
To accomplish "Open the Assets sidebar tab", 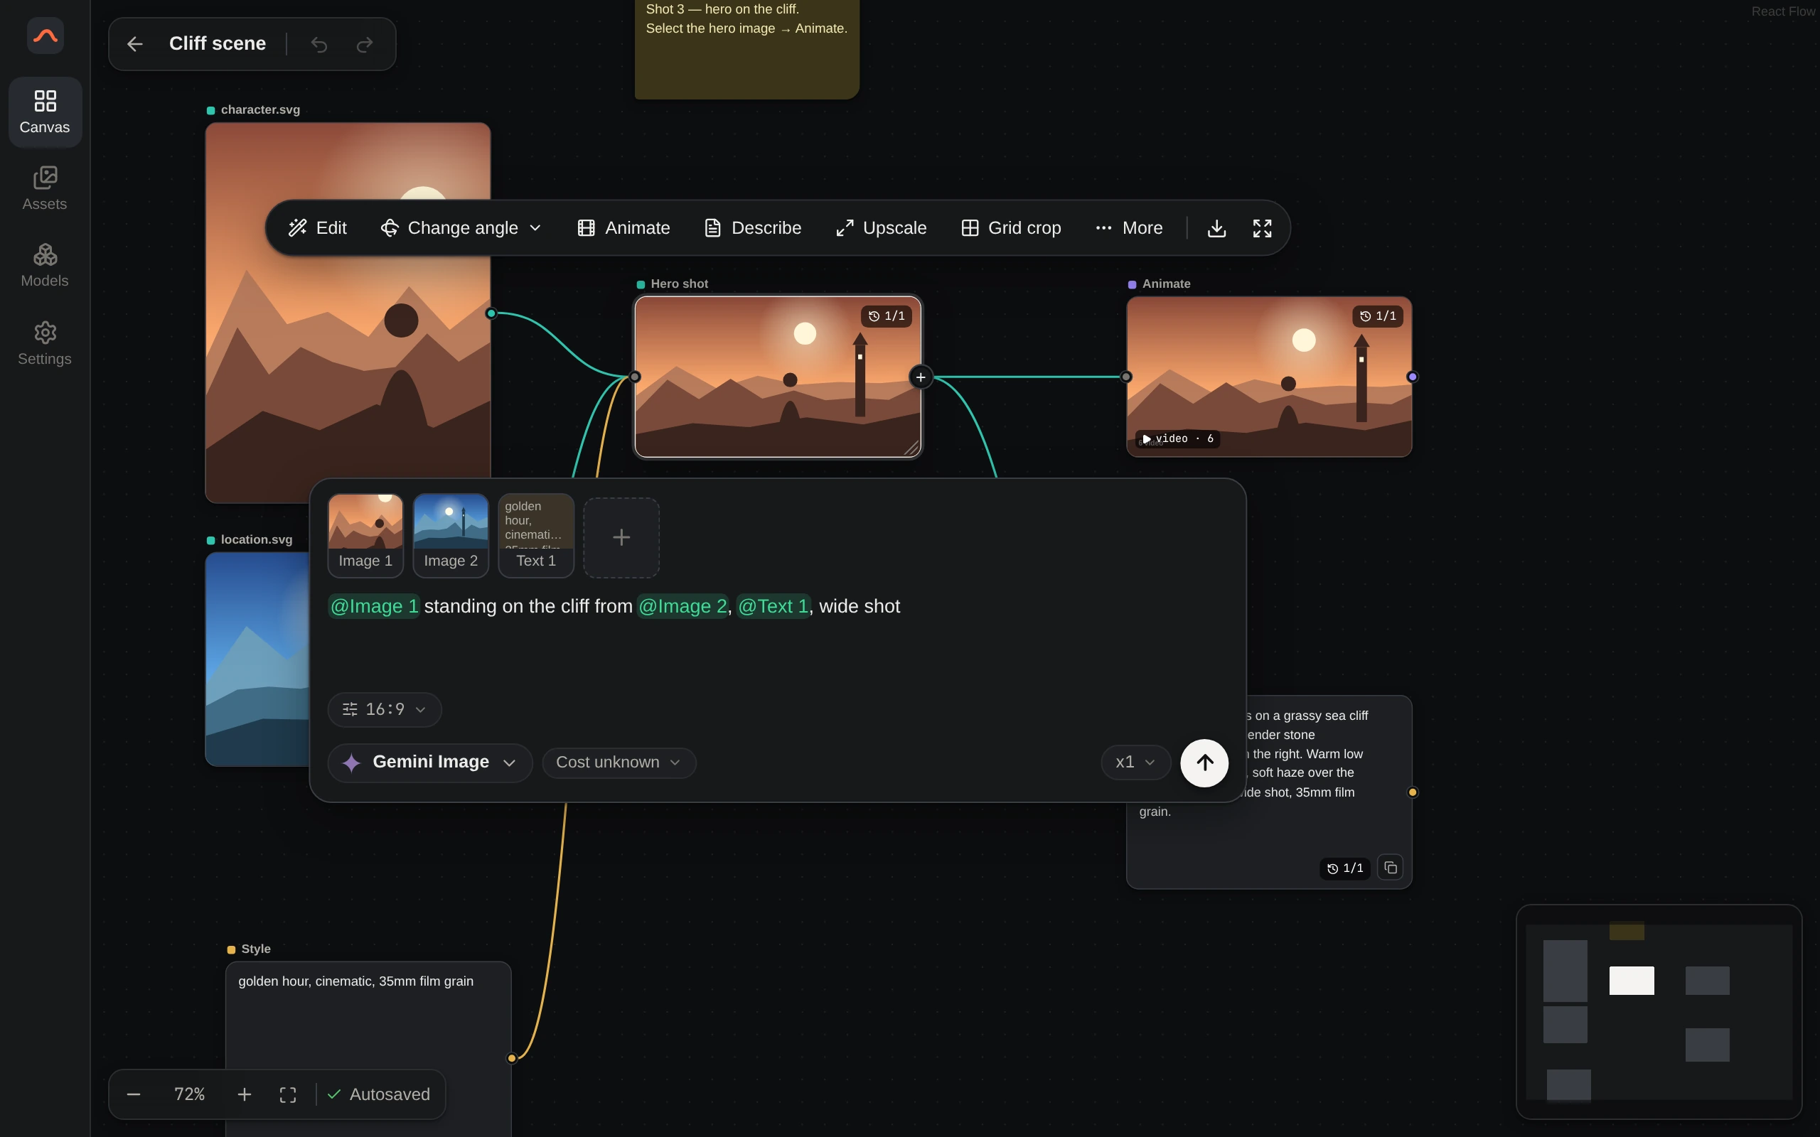I will click(x=45, y=189).
